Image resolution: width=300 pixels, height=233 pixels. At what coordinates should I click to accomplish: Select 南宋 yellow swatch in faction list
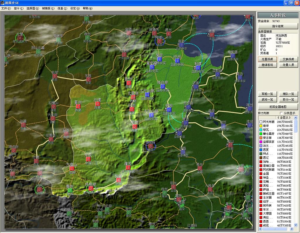[260, 126]
